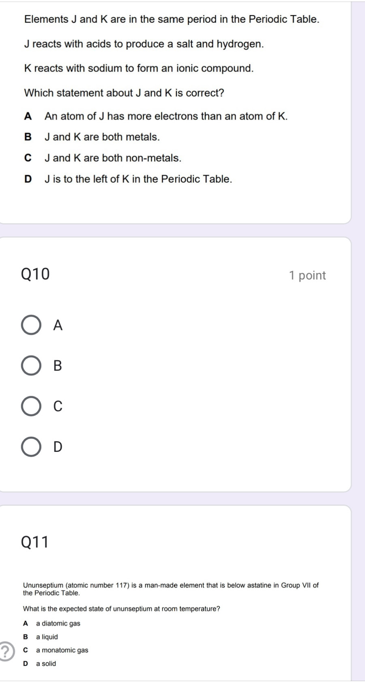The height and width of the screenshot is (684, 365).
Task: Choose radio option C for Q10
Action: click(x=31, y=406)
